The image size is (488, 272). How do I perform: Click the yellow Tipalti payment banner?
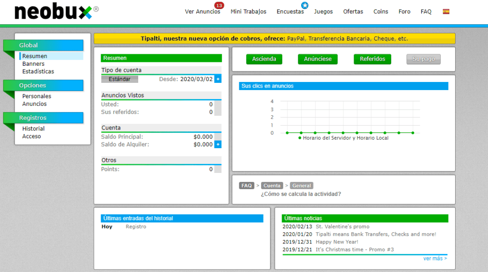(274, 39)
